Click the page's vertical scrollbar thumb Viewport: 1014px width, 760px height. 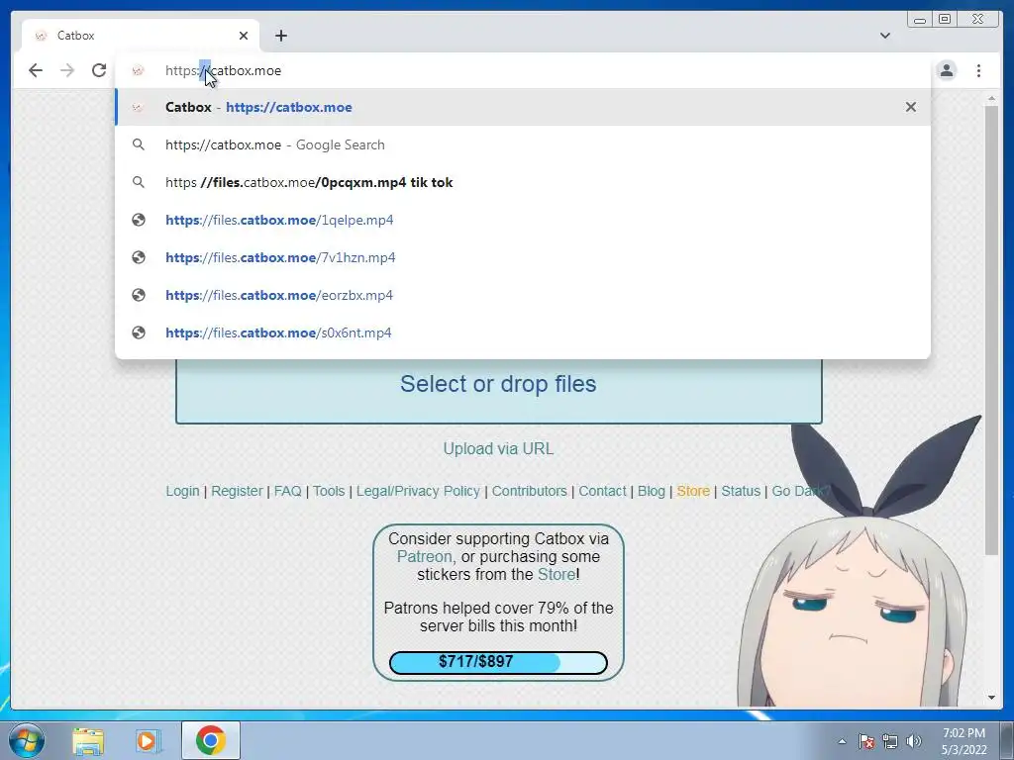pyautogui.click(x=991, y=330)
